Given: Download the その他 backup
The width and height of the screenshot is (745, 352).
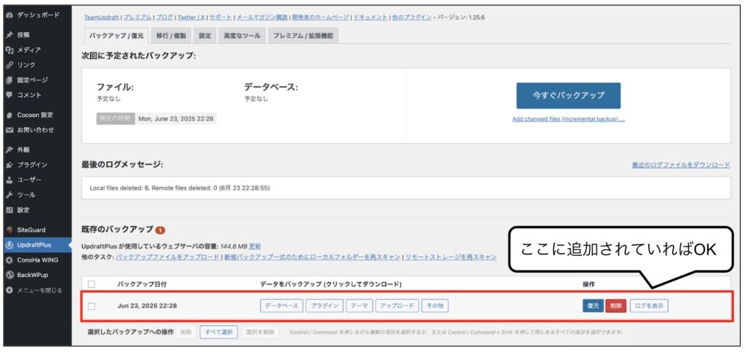Looking at the screenshot, I should (435, 306).
